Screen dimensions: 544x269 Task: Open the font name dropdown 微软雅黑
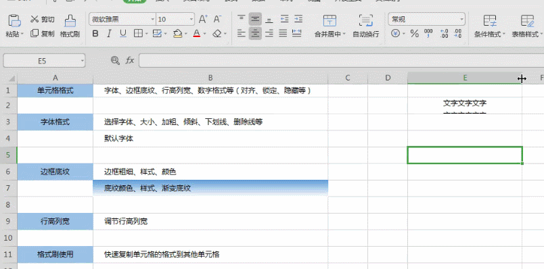(x=154, y=20)
